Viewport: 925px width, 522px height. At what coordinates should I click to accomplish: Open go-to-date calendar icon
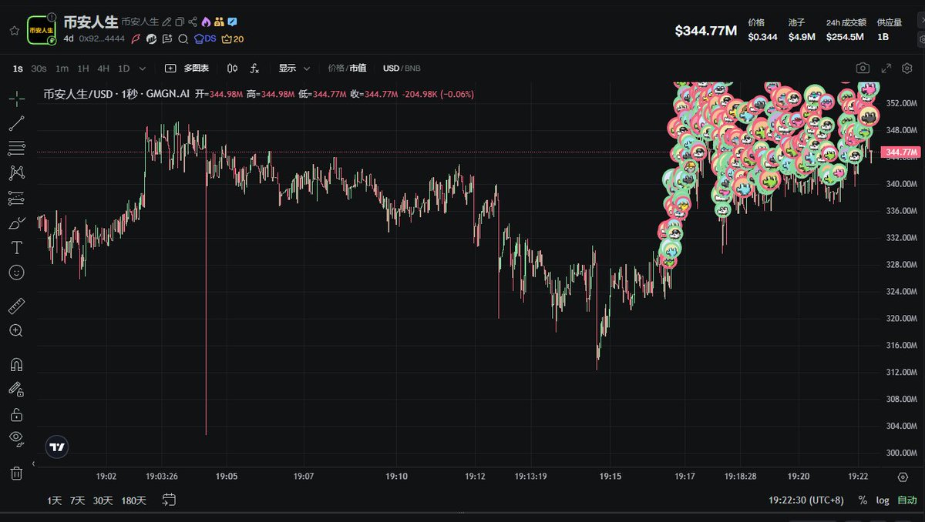tap(169, 500)
